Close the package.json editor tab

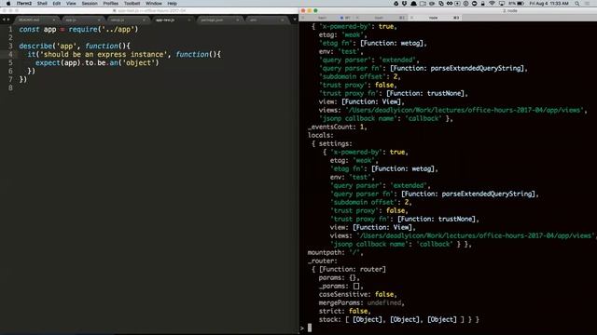(x=238, y=20)
